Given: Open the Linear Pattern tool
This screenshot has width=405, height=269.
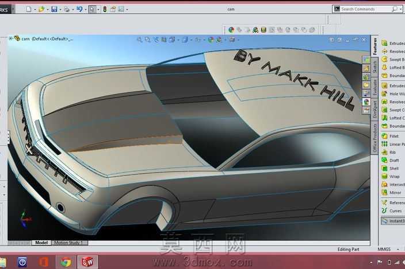Looking at the screenshot, I should coord(393,144).
